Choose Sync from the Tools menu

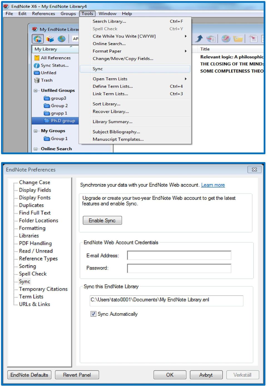click(135, 69)
